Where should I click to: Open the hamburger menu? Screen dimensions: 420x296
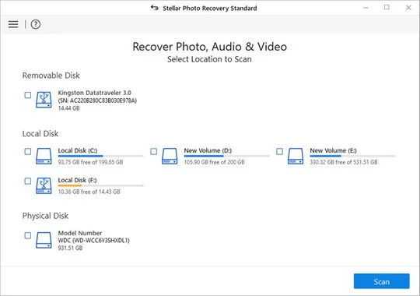click(13, 24)
